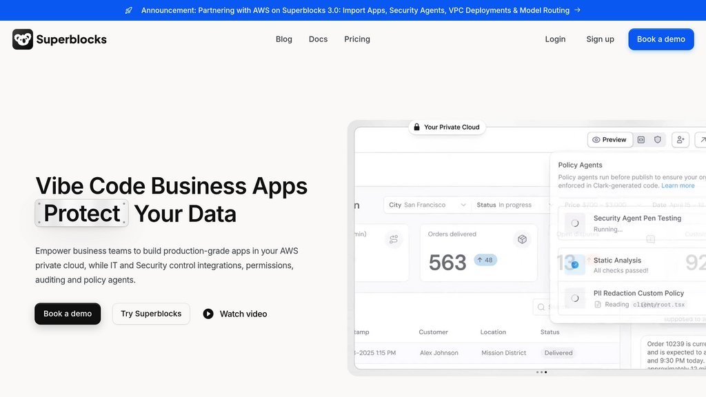Click the 563 orders delivered value
Image resolution: width=706 pixels, height=397 pixels.
click(x=447, y=263)
